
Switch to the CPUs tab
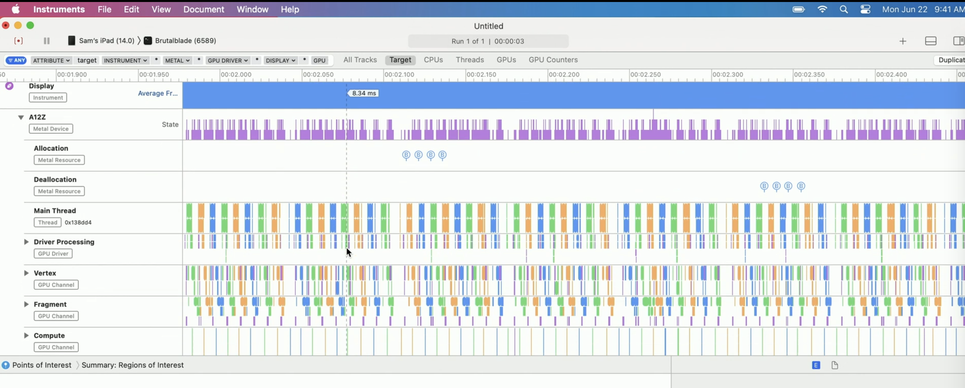[x=433, y=60]
